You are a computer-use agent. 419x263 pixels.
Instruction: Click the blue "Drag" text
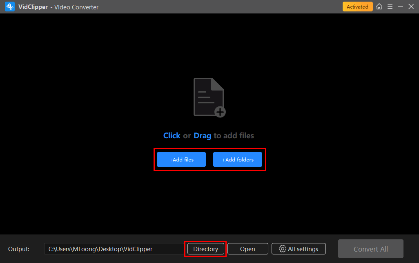click(202, 136)
